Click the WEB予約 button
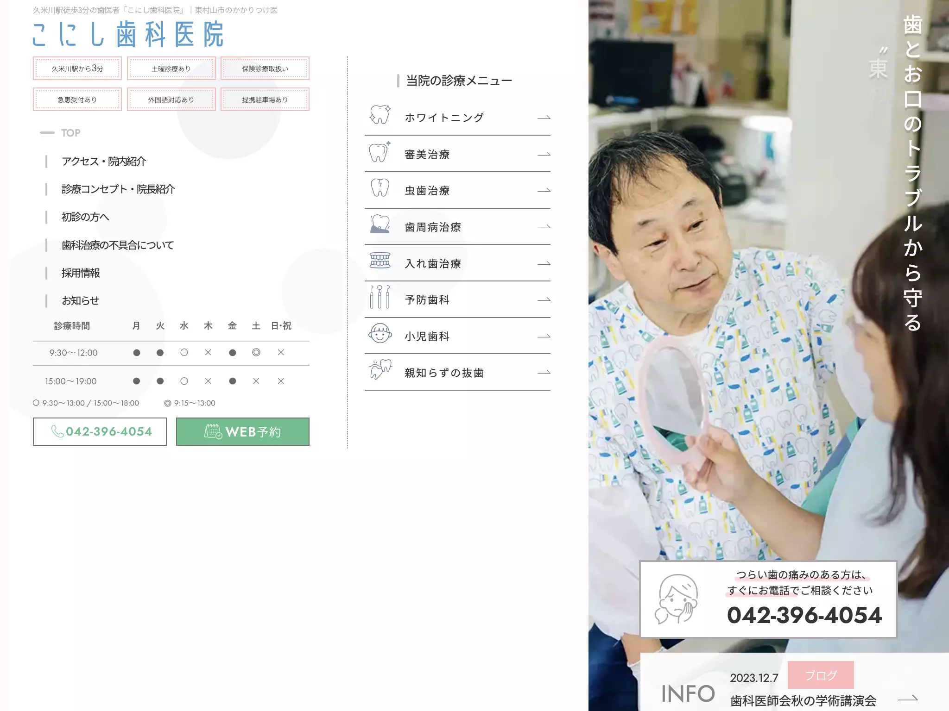 [x=243, y=431]
